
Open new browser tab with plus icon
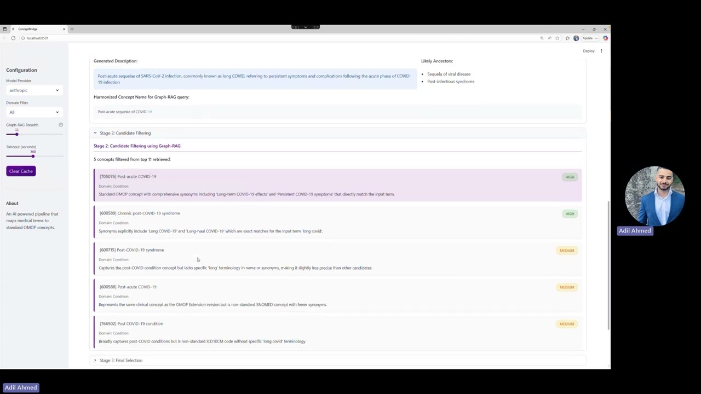tap(72, 29)
